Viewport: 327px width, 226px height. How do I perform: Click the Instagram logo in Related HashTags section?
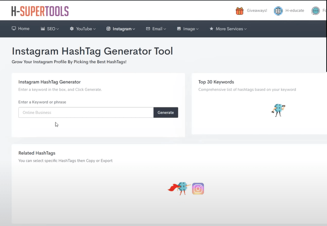198,188
